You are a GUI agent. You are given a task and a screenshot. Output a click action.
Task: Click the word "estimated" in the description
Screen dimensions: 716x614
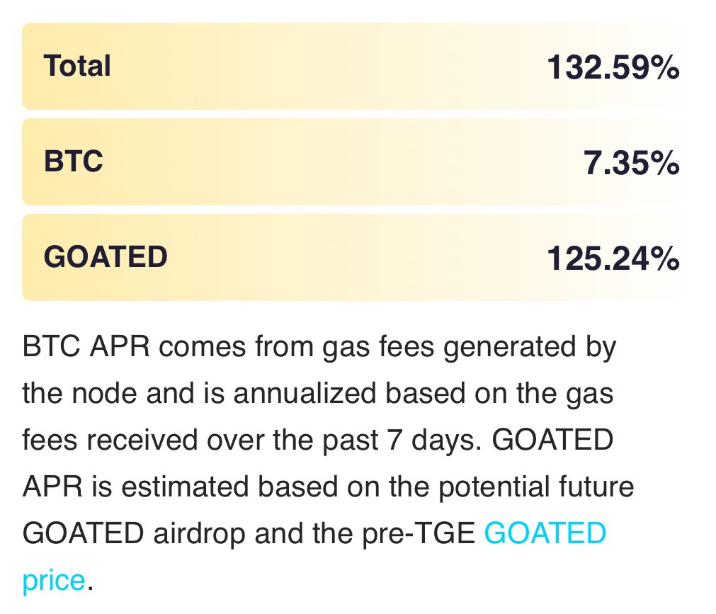point(184,487)
